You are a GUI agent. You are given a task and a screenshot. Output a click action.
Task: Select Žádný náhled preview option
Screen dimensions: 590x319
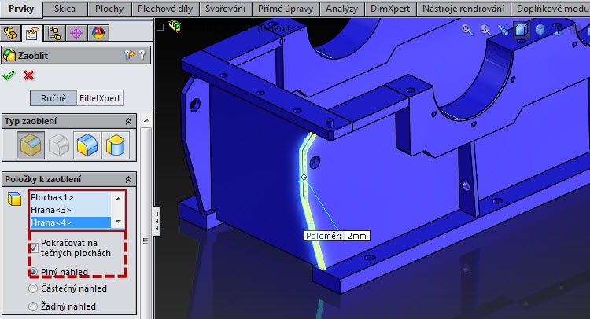coord(33,306)
